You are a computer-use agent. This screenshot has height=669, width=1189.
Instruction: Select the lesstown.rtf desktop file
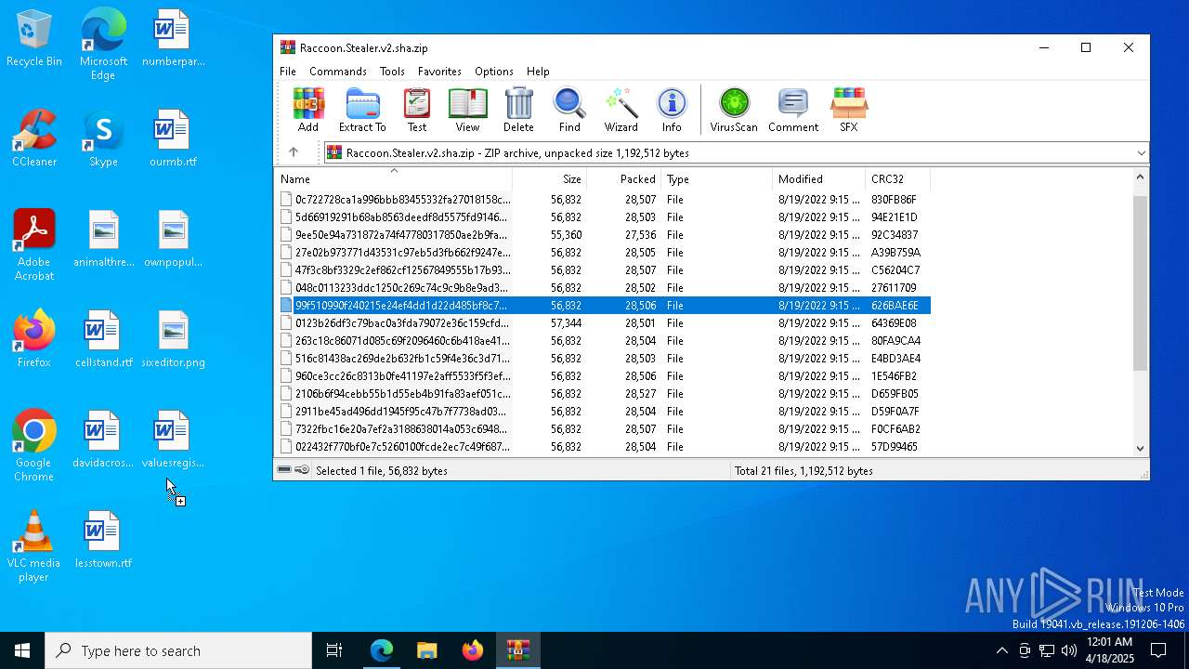point(103,540)
